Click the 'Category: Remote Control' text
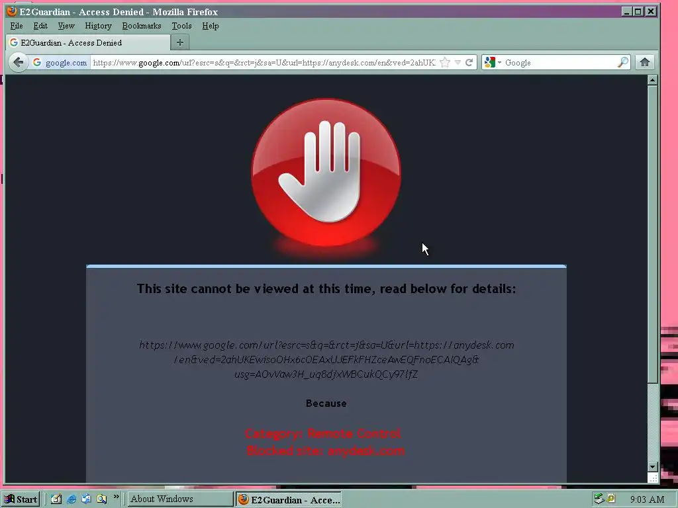The width and height of the screenshot is (678, 508). point(323,433)
